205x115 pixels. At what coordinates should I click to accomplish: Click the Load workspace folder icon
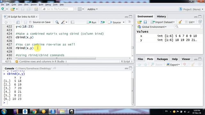140,22
